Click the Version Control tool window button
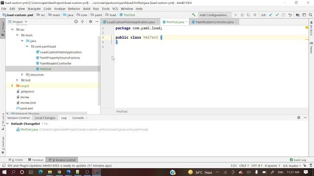This screenshot has height=176, width=314. click(62, 160)
